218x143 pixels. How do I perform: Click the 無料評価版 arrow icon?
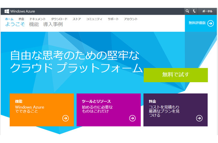(210, 23)
